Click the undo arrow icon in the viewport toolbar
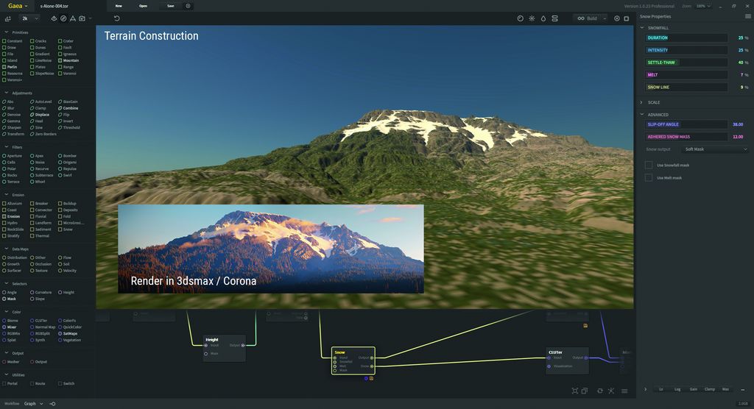The image size is (754, 409). tap(116, 18)
